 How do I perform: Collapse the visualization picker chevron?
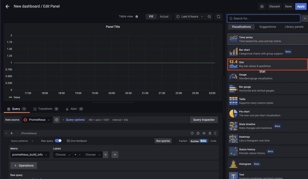[x=305, y=19]
